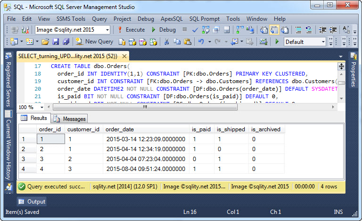The height and width of the screenshot is (221, 362).
Task: Click the New Query toolbar icon
Action: coord(94,42)
